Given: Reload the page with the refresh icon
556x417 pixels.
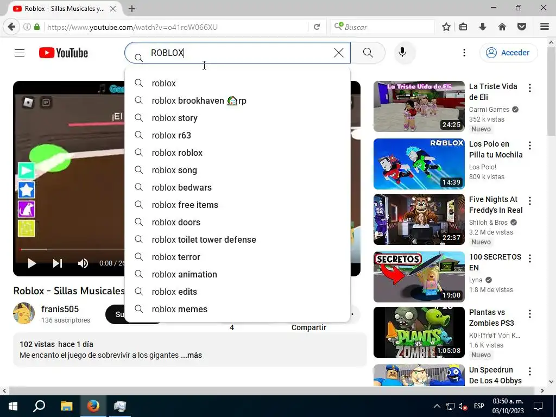Looking at the screenshot, I should click(317, 27).
